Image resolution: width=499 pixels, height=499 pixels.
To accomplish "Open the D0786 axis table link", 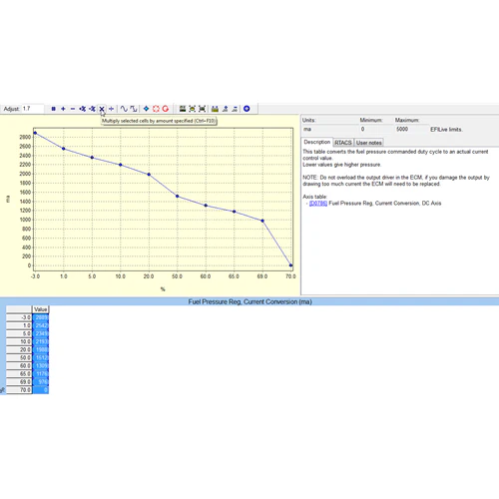I will pyautogui.click(x=318, y=204).
